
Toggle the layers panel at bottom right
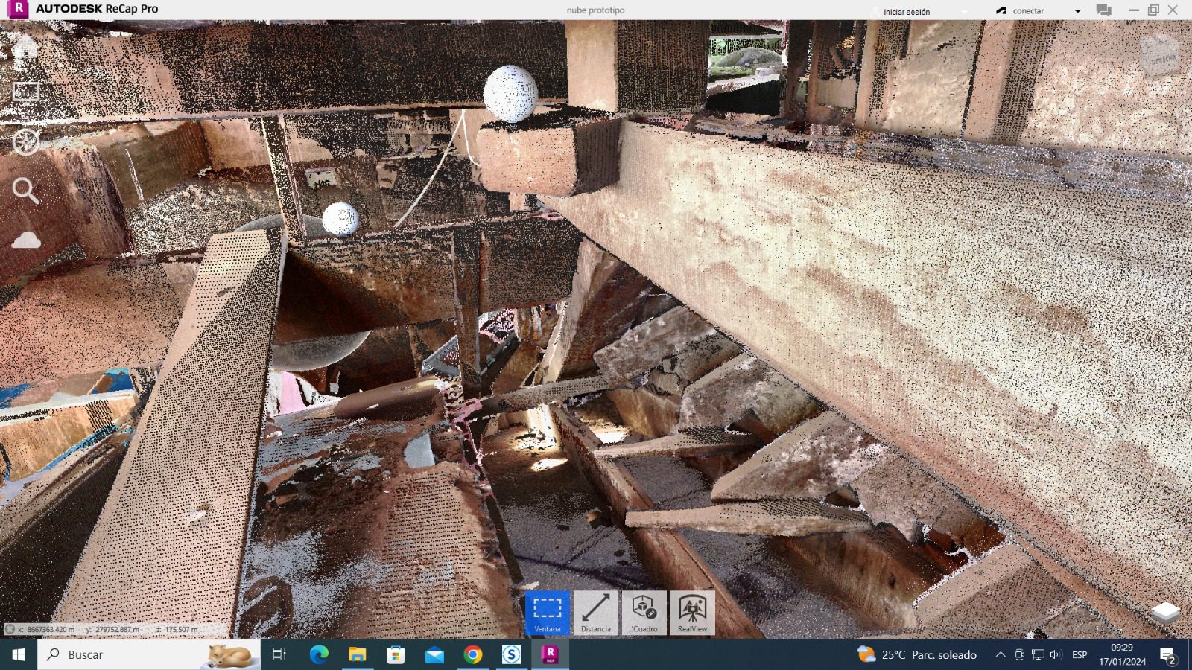[x=1165, y=612]
